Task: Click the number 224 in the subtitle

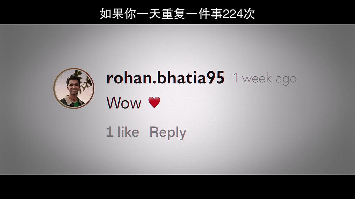Action: (232, 14)
